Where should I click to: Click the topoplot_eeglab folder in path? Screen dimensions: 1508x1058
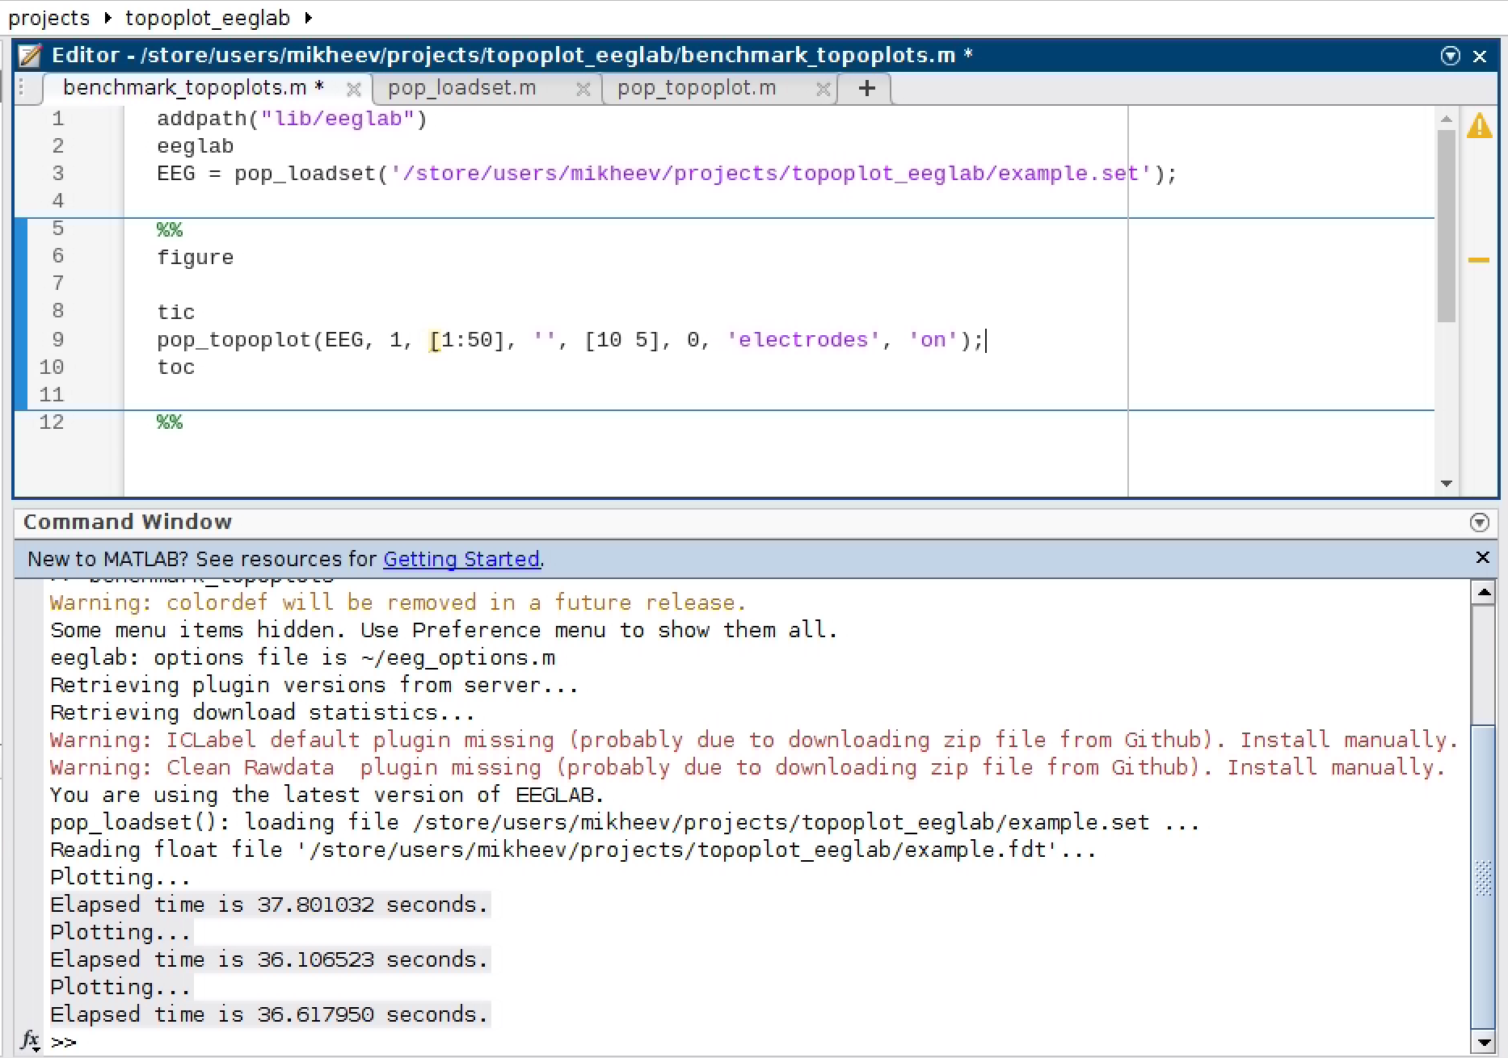click(x=207, y=18)
